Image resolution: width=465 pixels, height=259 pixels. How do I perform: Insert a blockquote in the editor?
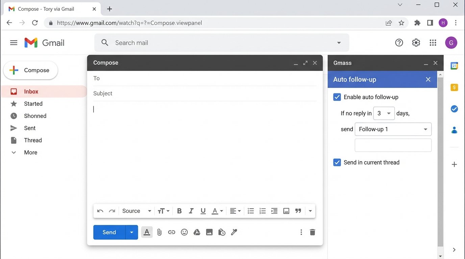pyautogui.click(x=298, y=210)
